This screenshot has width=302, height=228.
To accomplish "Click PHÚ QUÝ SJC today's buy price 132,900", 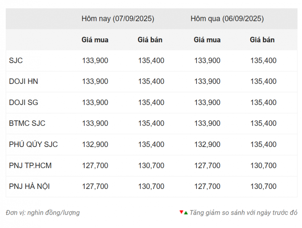I will tap(95, 144).
